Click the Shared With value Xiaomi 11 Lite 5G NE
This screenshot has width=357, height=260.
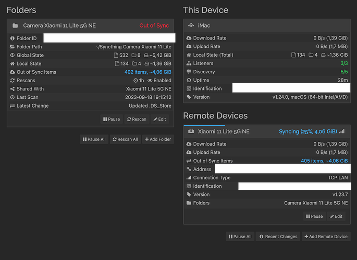149,89
